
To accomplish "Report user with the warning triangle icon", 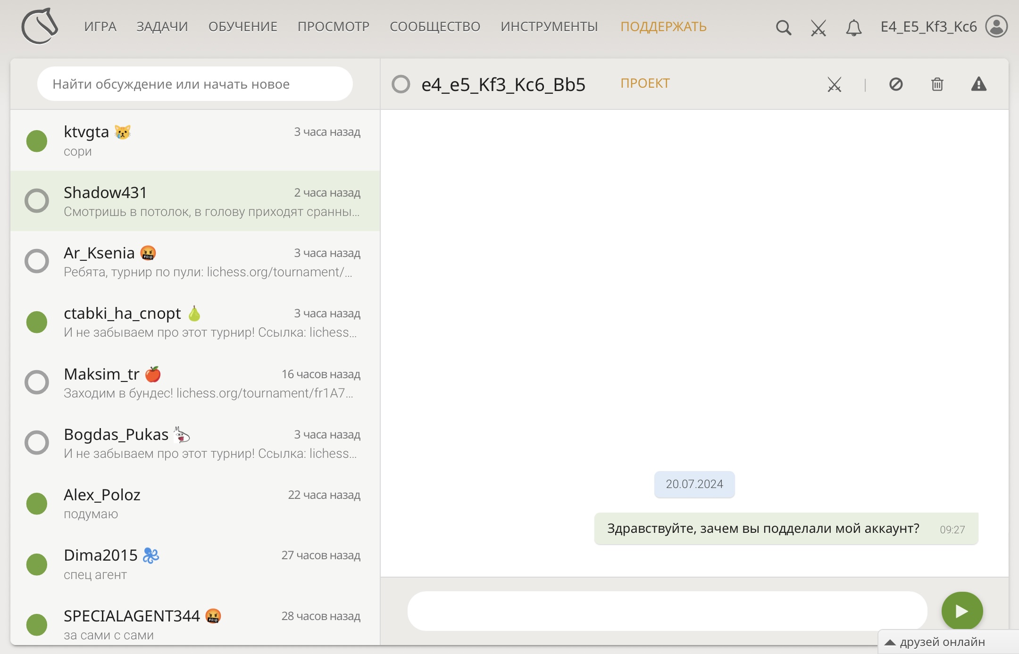I will [979, 84].
